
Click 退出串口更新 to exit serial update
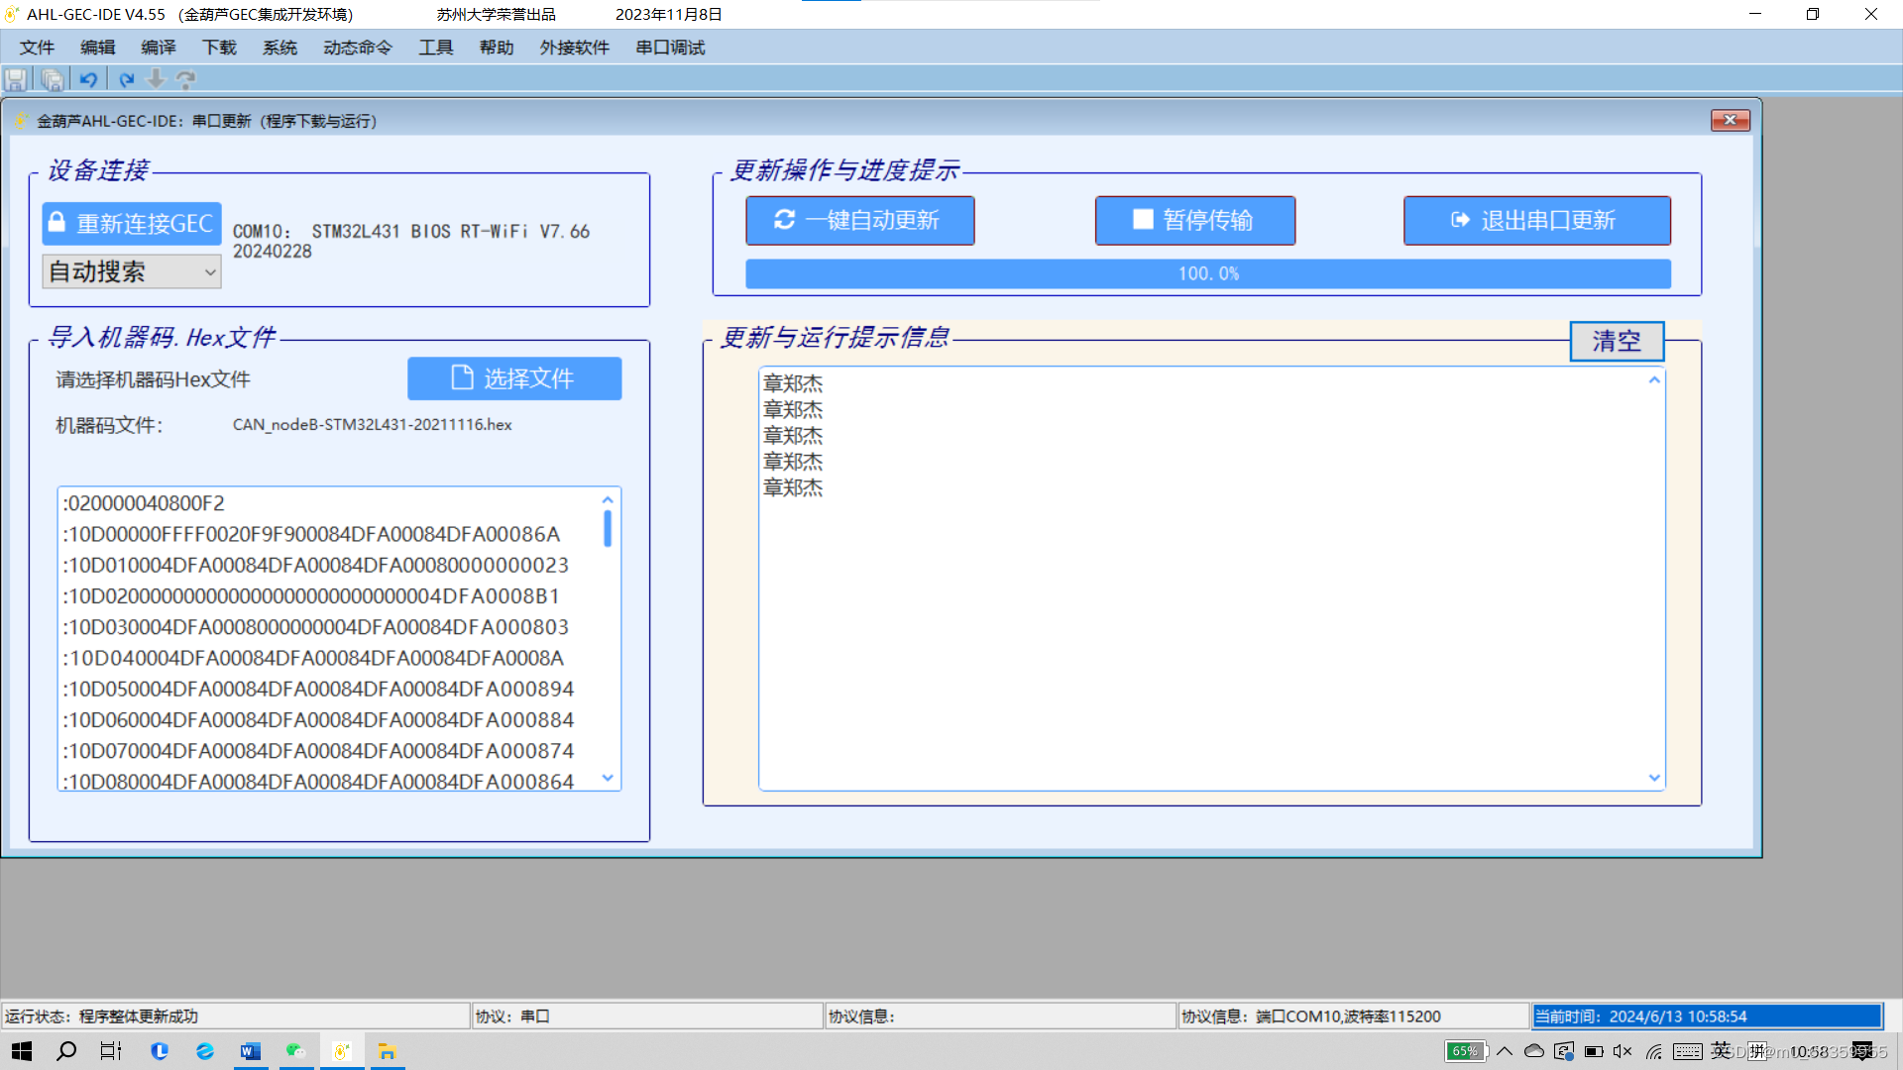pyautogui.click(x=1536, y=220)
